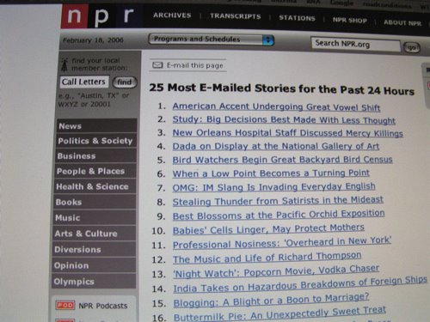Open Study: Big Decisions Best Made story

tap(284, 119)
